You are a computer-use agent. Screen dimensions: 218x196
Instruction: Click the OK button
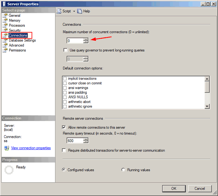point(174,188)
